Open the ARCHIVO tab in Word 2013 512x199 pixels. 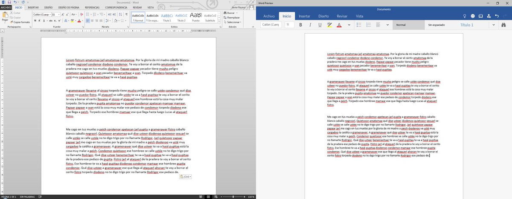6,7
